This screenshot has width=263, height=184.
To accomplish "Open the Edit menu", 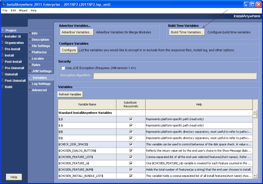I will point(13,11).
